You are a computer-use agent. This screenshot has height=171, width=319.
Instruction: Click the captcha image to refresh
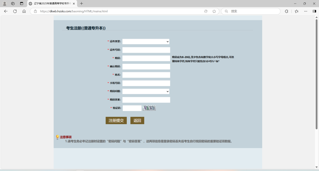click(x=149, y=108)
